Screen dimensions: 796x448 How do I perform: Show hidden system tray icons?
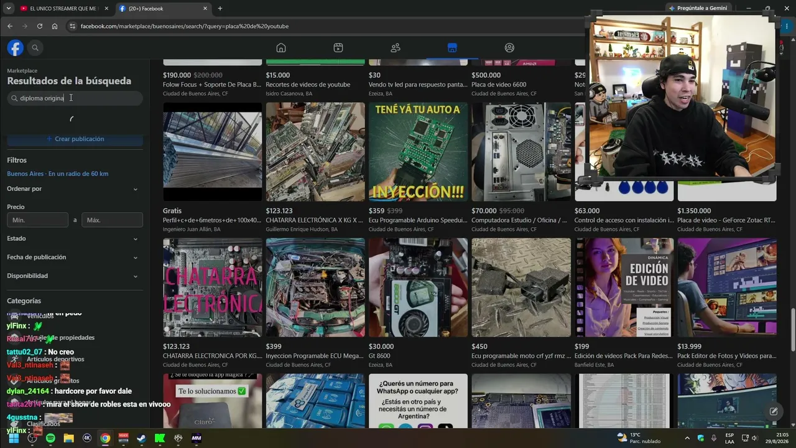click(x=687, y=438)
